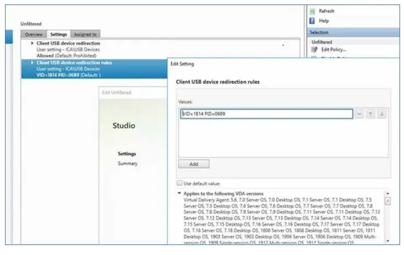The height and width of the screenshot is (255, 404).
Task: Click the Edit Unfiltered window title
Action: (117, 93)
